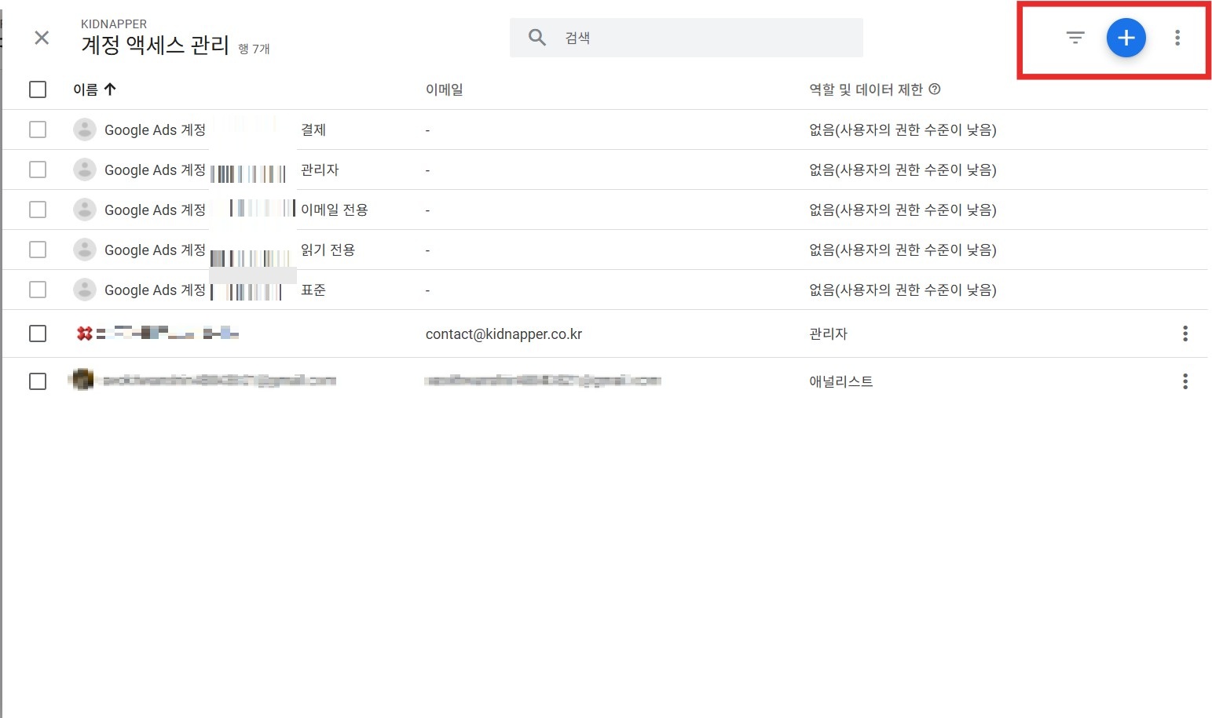Click the avatar of the first Google Ads 계정

[x=84, y=129]
